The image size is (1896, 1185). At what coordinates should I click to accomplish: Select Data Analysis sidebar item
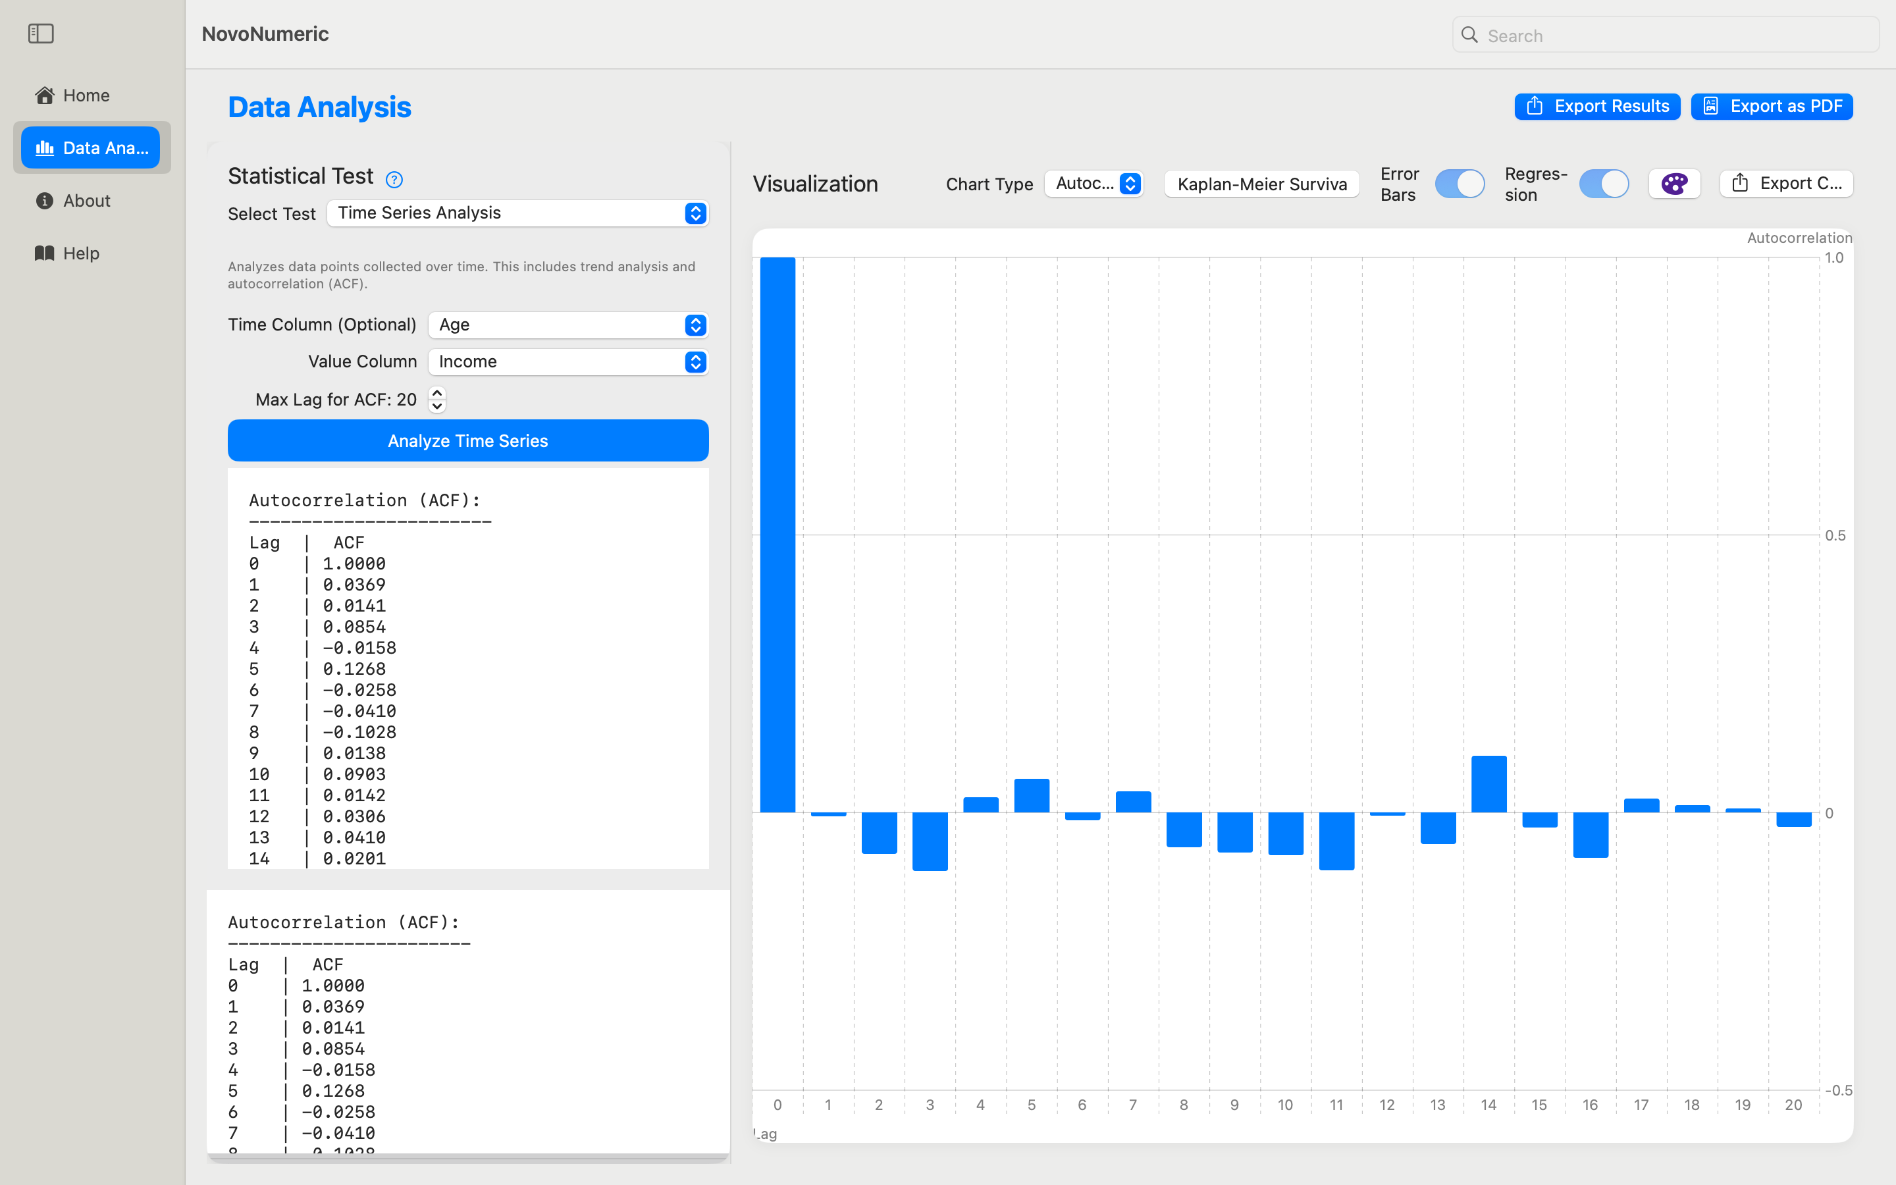pos(91,147)
